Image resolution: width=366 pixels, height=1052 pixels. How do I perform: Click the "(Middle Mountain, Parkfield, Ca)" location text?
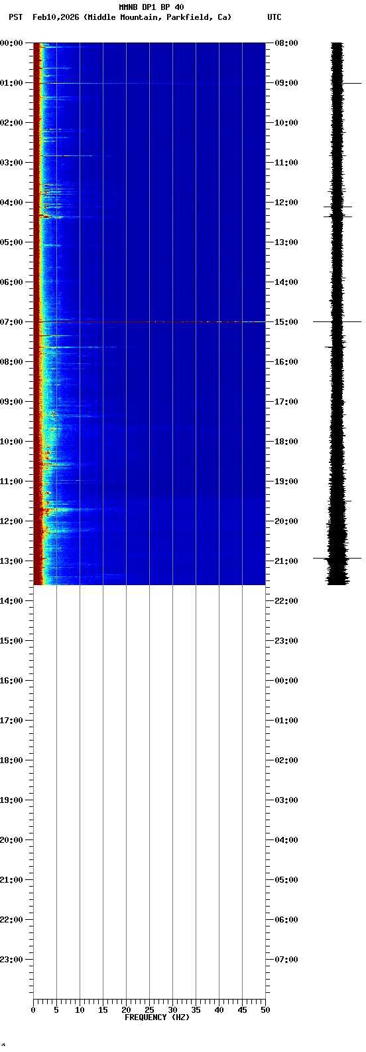(157, 17)
